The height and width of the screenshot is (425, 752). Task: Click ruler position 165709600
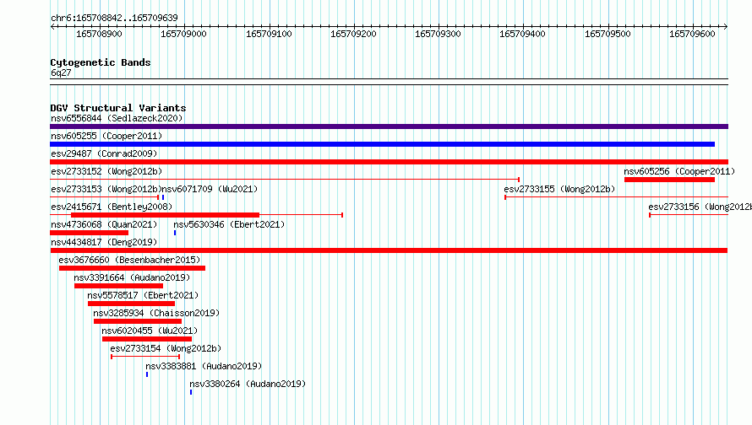[692, 34]
